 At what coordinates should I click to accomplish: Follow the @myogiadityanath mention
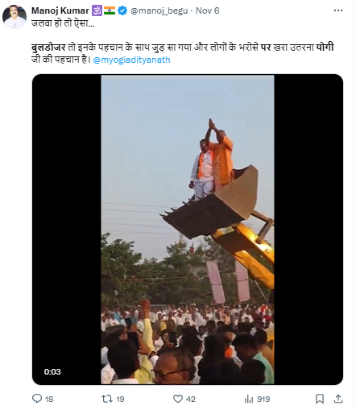click(x=131, y=60)
